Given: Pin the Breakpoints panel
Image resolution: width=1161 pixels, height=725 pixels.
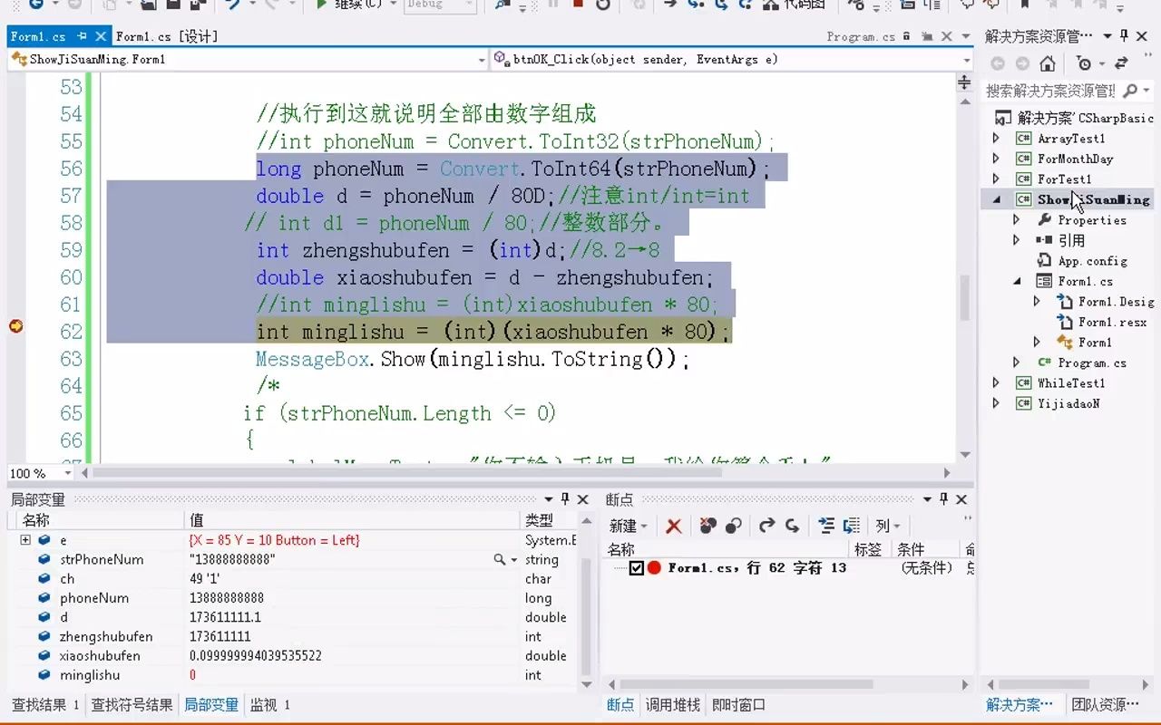Looking at the screenshot, I should click(x=944, y=499).
